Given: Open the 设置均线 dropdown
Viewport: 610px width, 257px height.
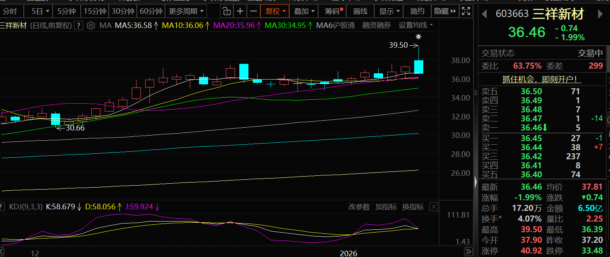Looking at the screenshot, I should pyautogui.click(x=415, y=26).
